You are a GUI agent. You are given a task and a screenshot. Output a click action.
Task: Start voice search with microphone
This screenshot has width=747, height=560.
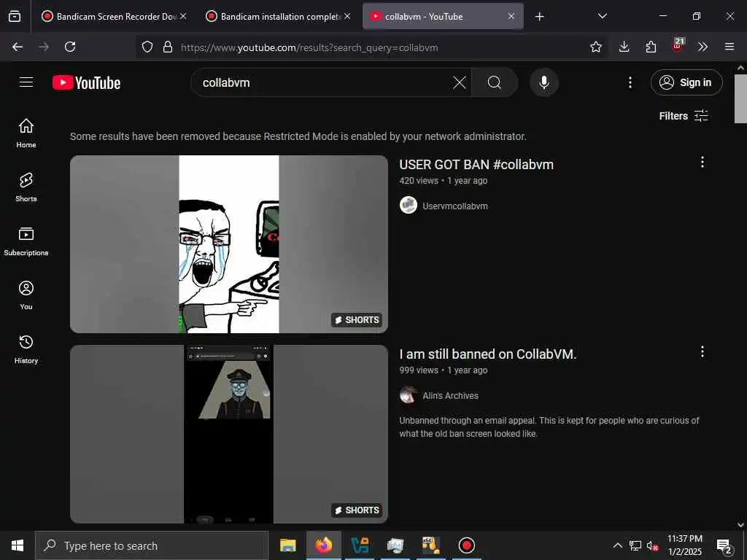(544, 83)
